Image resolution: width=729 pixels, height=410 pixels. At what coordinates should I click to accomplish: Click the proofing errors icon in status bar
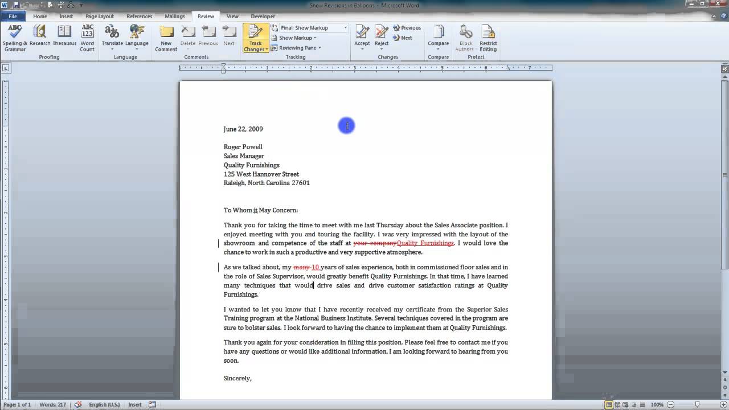pyautogui.click(x=78, y=404)
